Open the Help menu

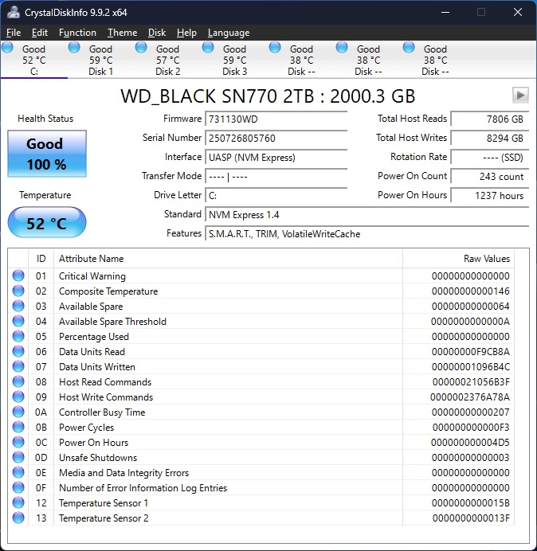(x=186, y=33)
